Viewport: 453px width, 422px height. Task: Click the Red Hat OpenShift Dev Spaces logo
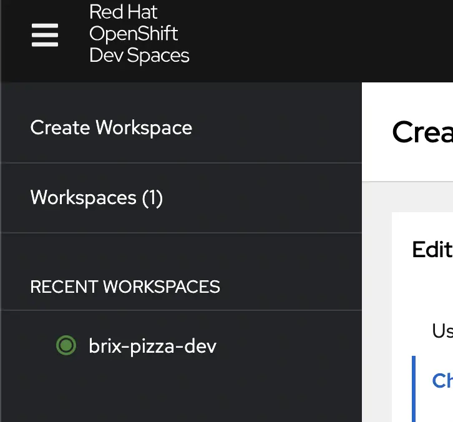click(139, 34)
